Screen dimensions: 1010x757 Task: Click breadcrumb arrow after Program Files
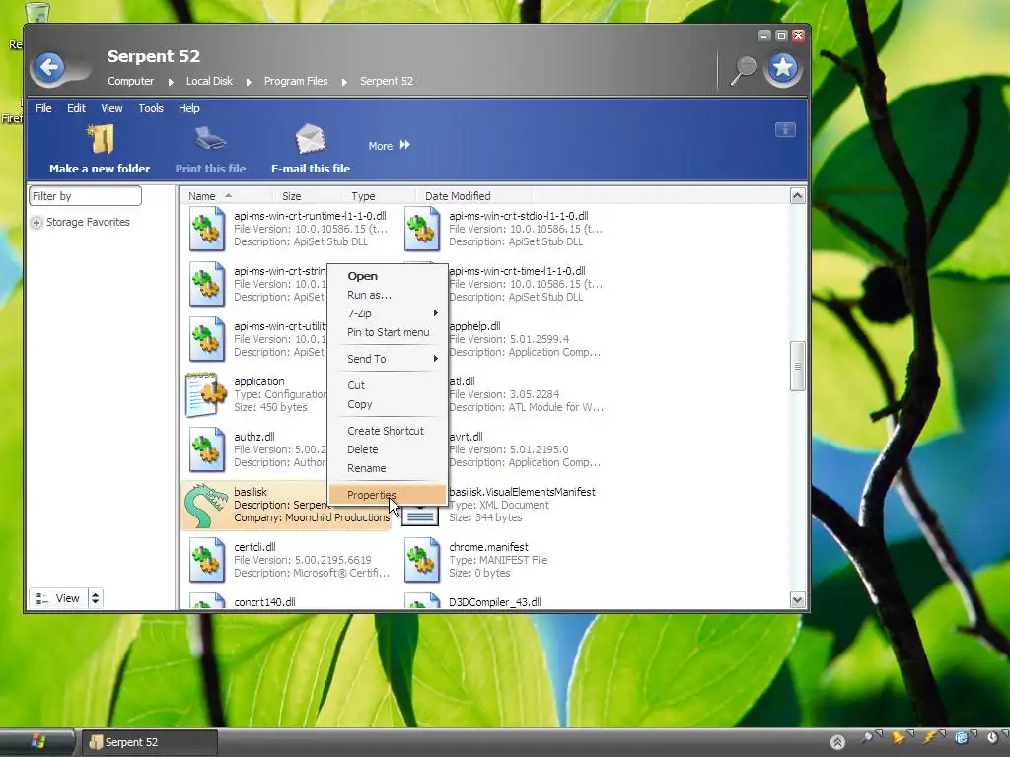click(x=344, y=82)
